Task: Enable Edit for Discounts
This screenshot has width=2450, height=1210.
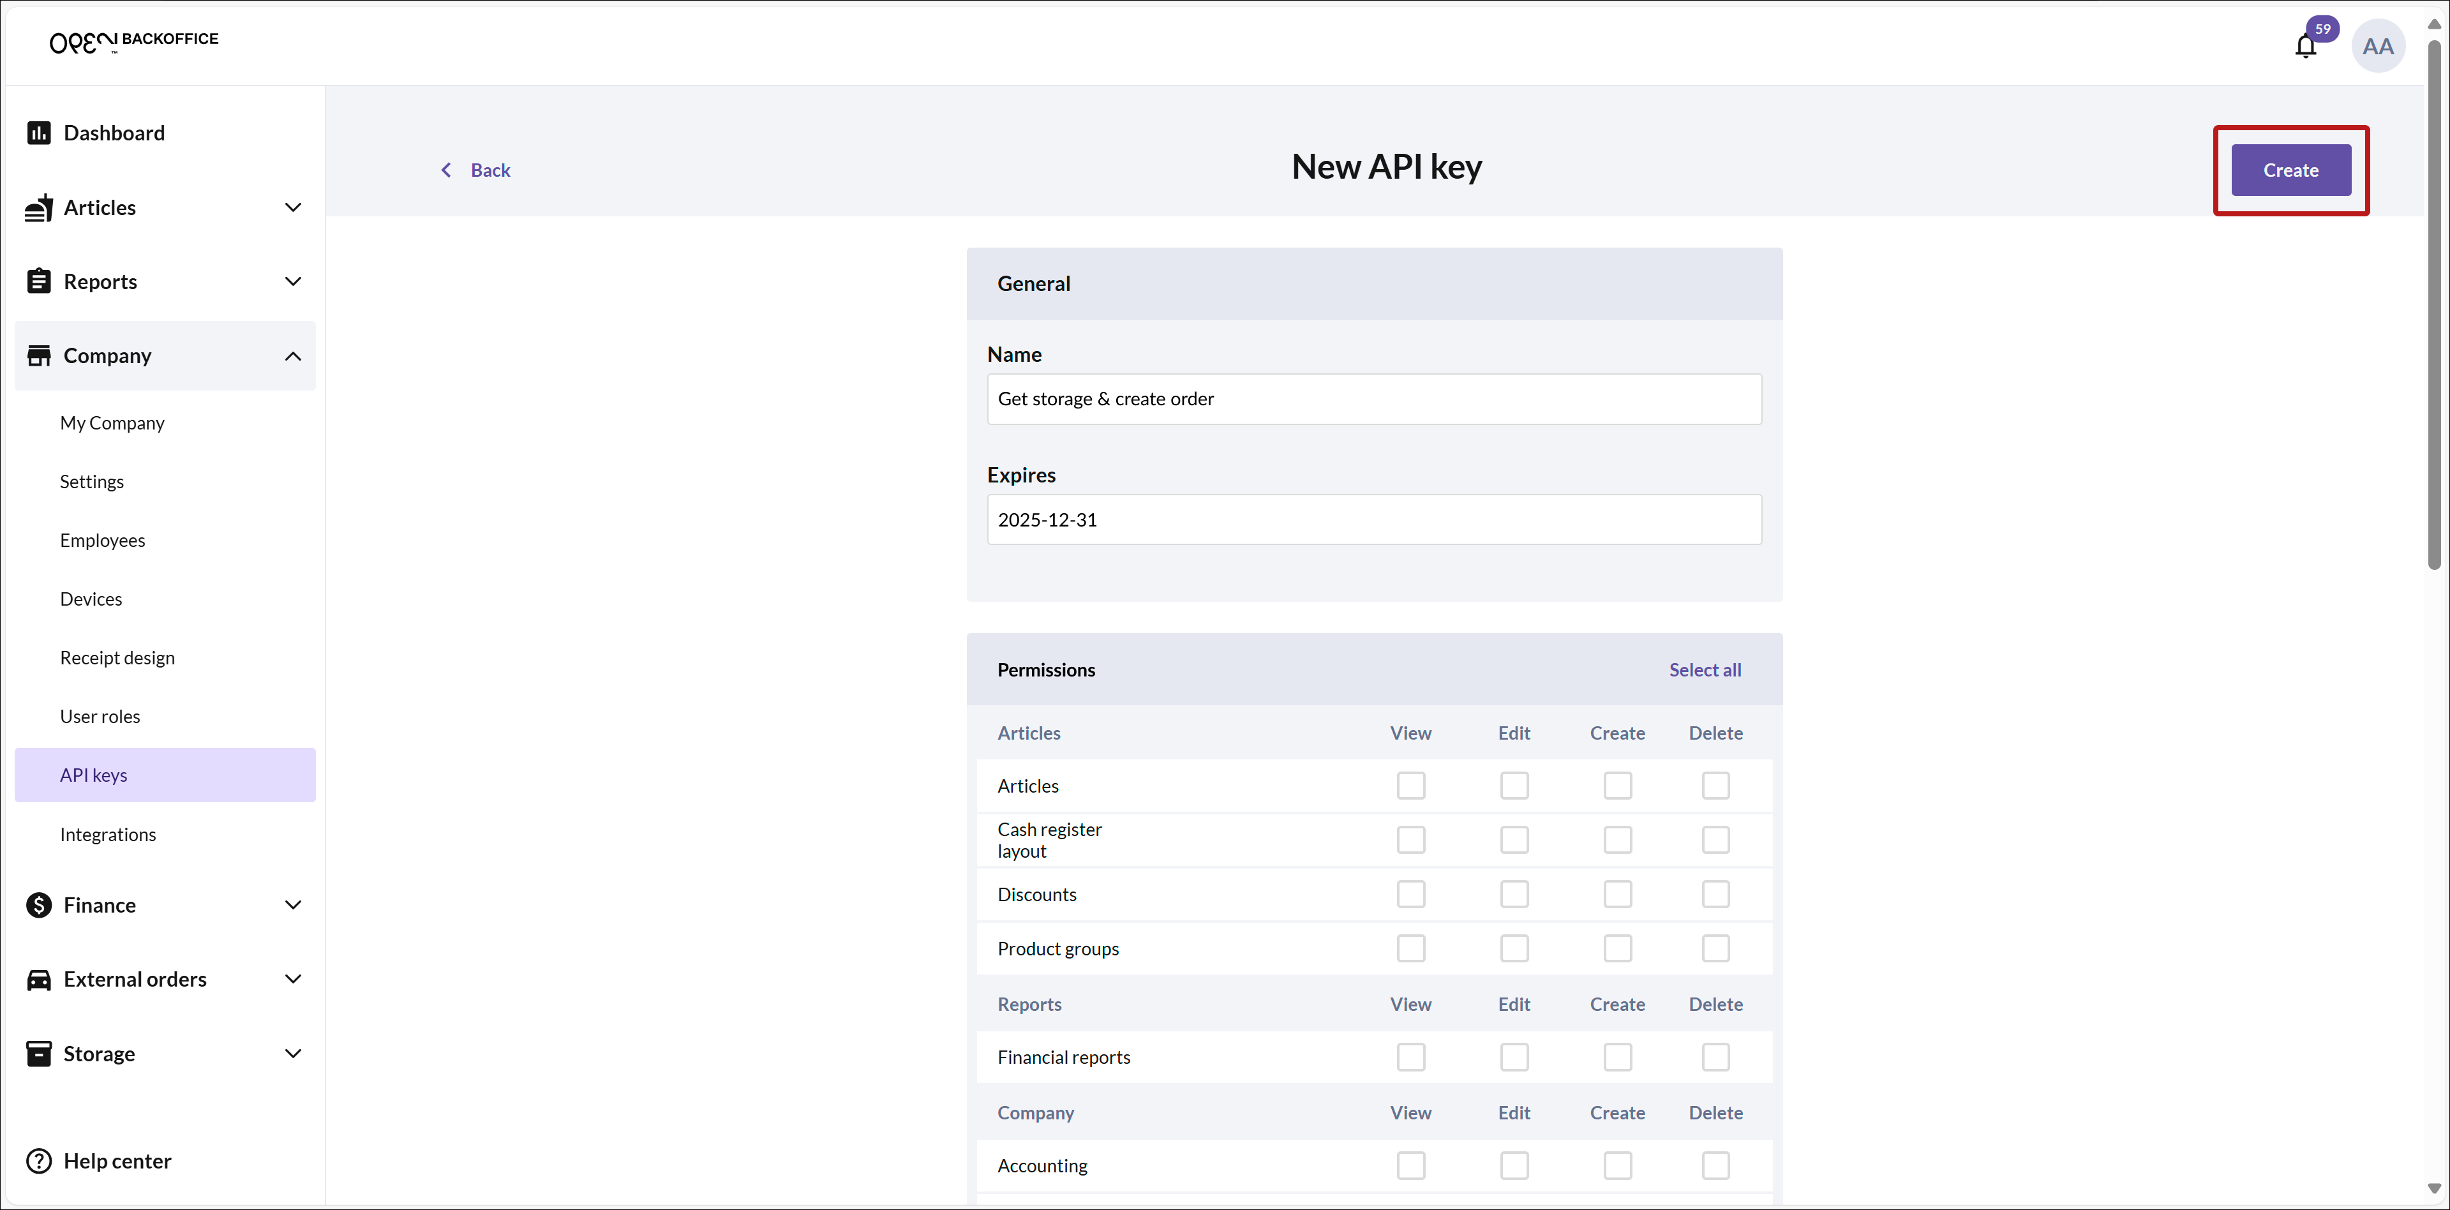Action: [x=1514, y=894]
